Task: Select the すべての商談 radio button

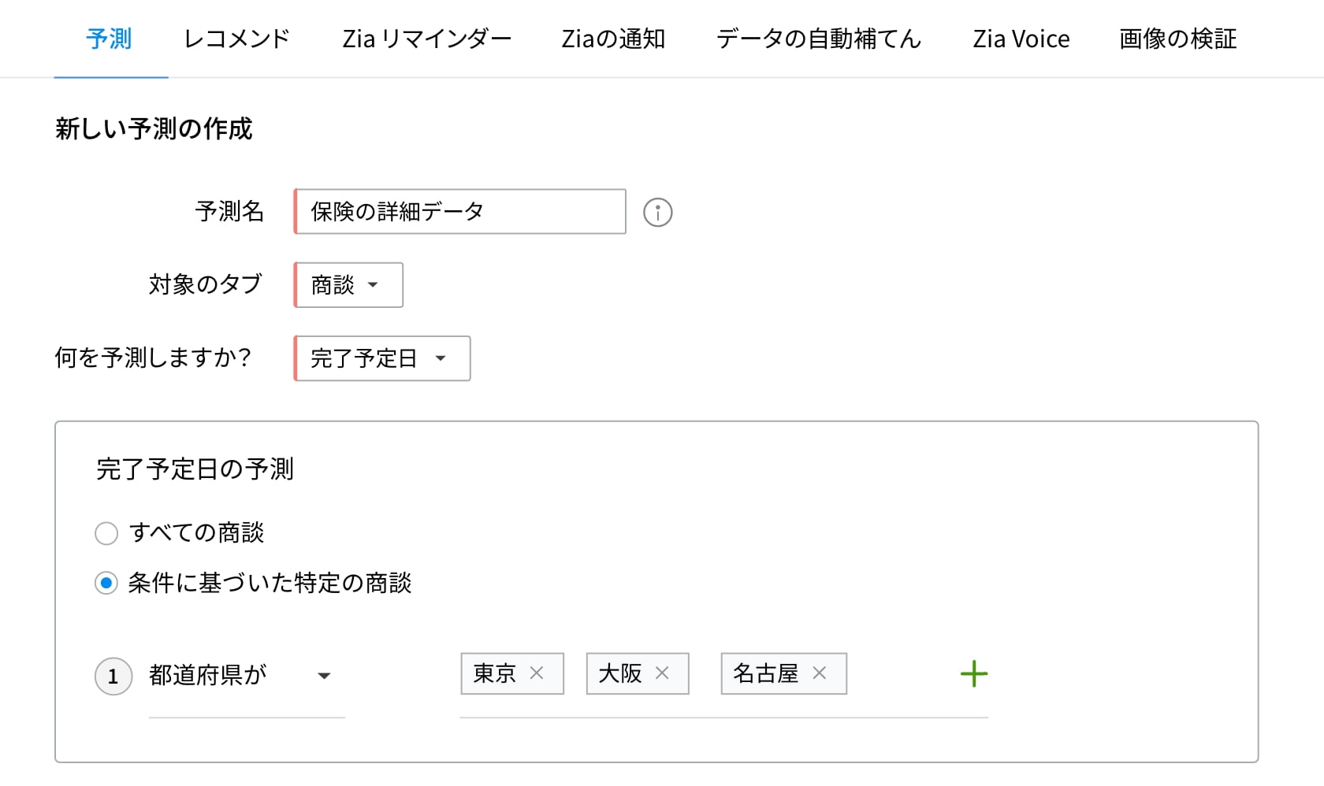Action: tap(106, 533)
